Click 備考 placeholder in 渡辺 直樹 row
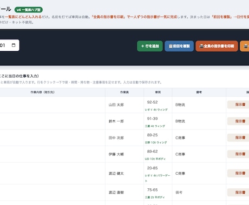Image resolution: width=249 pixels, height=205 pixels. pyautogui.click(x=179, y=193)
